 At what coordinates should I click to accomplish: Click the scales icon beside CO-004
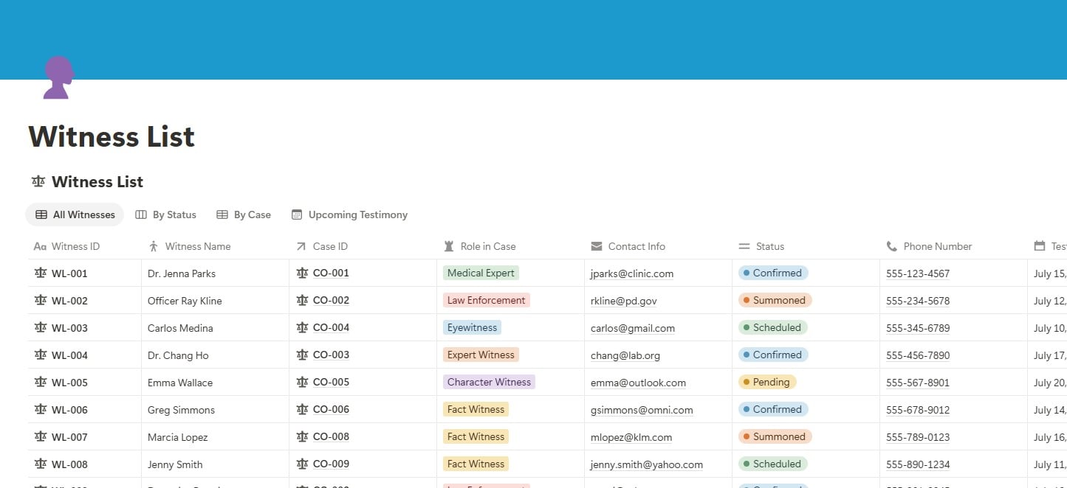tap(302, 327)
